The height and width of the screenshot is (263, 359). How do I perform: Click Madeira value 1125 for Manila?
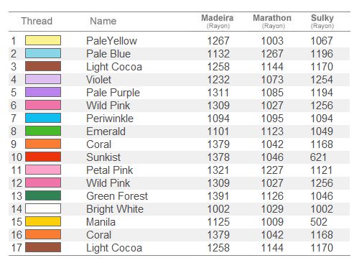click(218, 222)
